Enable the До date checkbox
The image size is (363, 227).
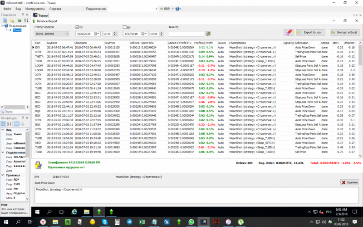(124, 27)
